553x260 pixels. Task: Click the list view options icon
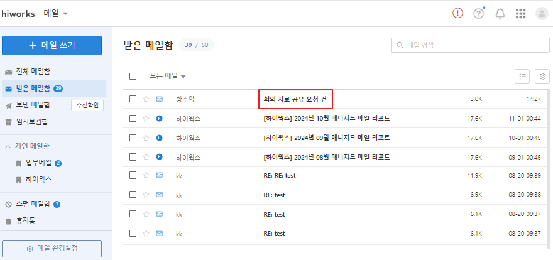522,76
